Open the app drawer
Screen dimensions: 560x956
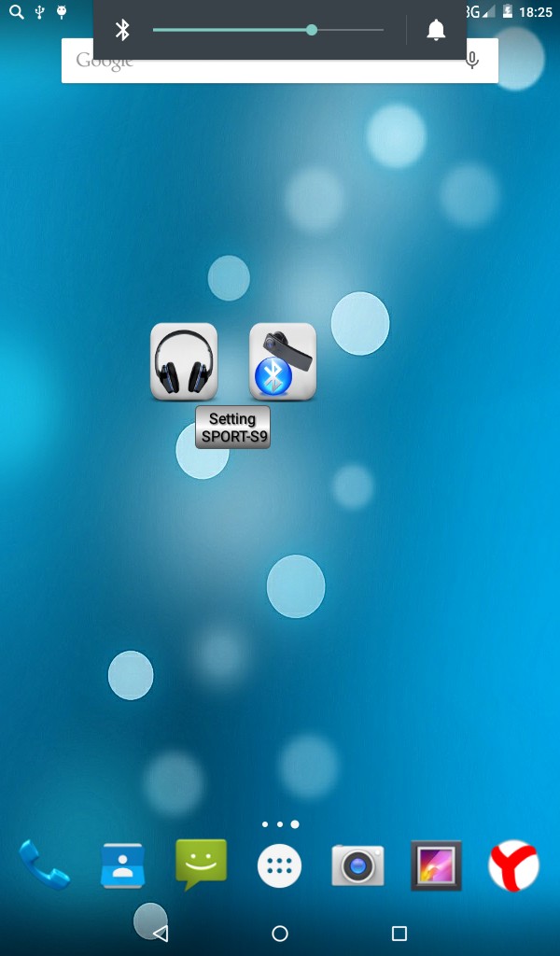click(x=280, y=865)
